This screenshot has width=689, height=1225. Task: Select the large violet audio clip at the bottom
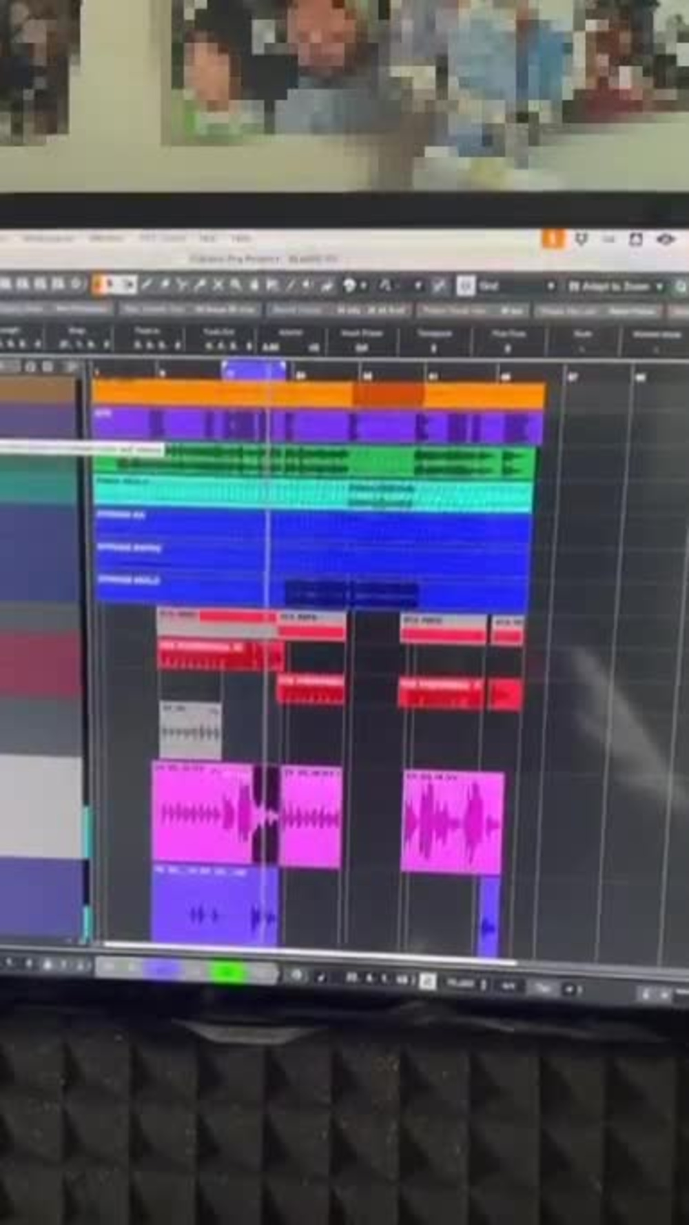click(214, 905)
